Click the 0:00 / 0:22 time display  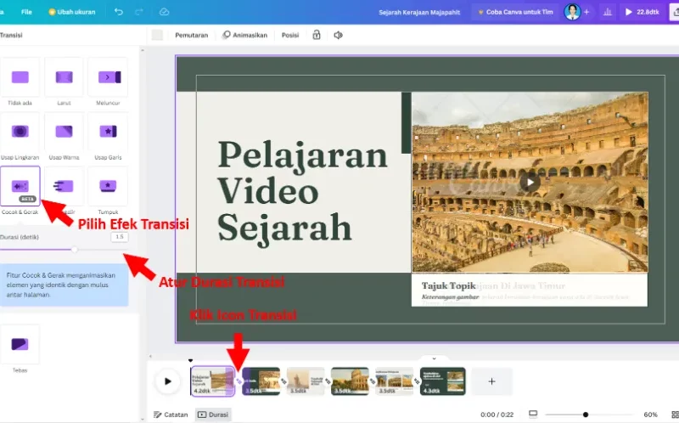click(497, 415)
